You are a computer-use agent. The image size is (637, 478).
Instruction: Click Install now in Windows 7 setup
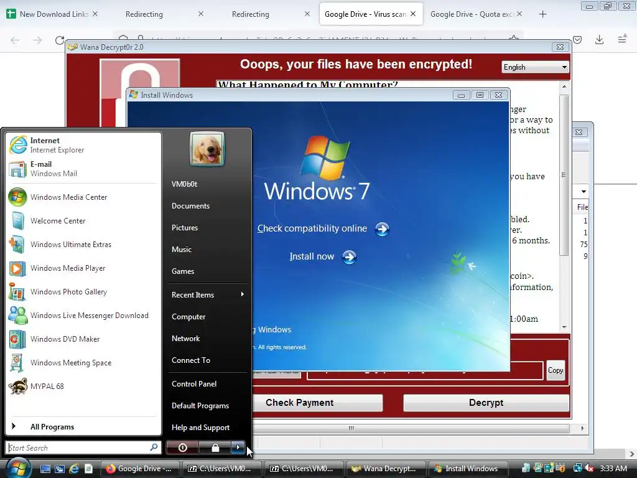(x=312, y=256)
